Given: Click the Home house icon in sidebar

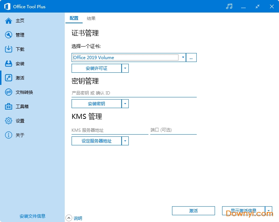Looking at the screenshot, I should point(9,21).
